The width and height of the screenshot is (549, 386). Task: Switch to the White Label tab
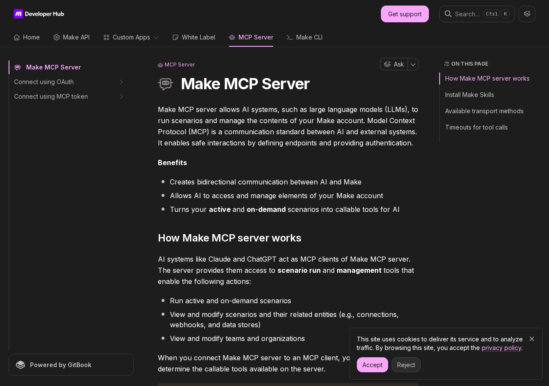pos(194,37)
